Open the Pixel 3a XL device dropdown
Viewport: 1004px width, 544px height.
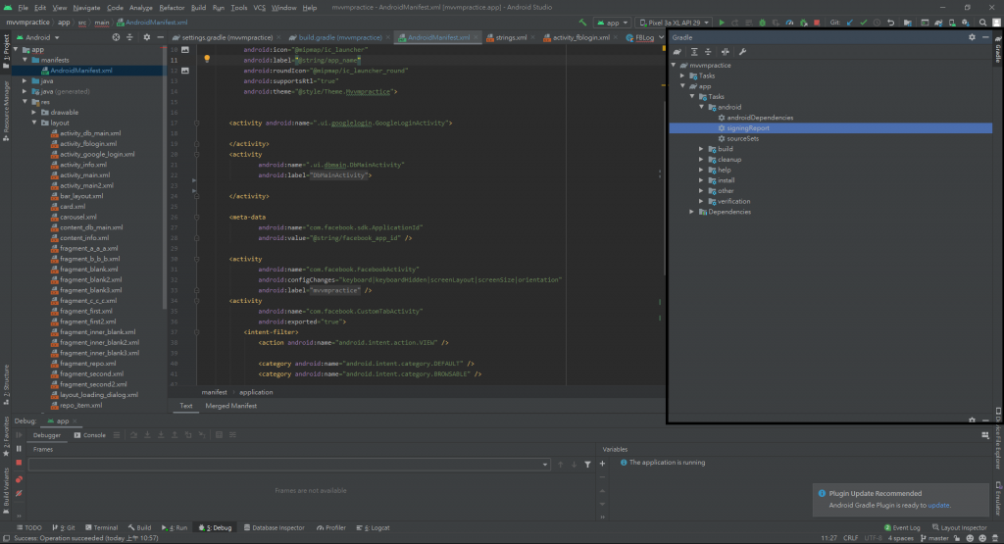pos(674,22)
